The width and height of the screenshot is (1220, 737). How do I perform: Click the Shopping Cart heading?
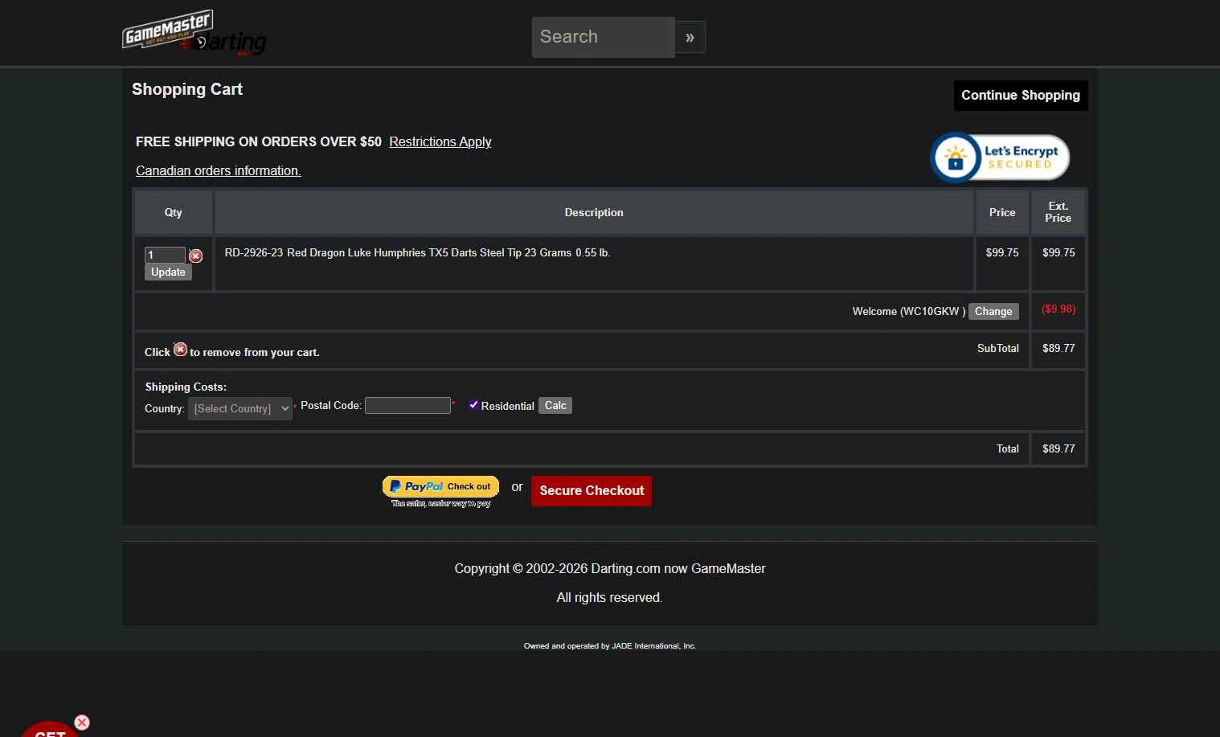coord(187,89)
